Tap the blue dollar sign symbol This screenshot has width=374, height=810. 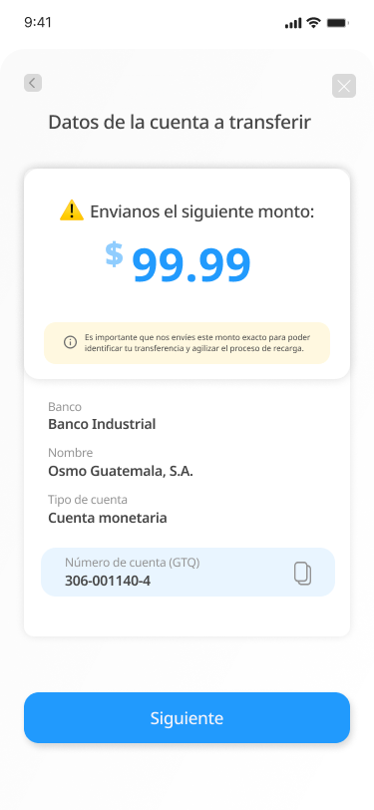[114, 254]
